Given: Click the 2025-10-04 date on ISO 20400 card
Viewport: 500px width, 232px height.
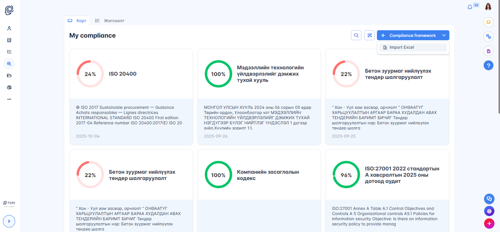Looking at the screenshot, I should pos(88,136).
